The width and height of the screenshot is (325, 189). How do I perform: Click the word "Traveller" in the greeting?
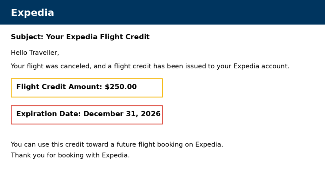(x=44, y=53)
